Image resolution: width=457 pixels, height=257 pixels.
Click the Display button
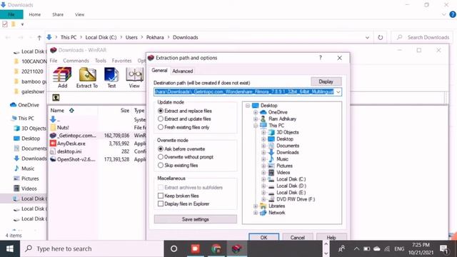click(326, 81)
